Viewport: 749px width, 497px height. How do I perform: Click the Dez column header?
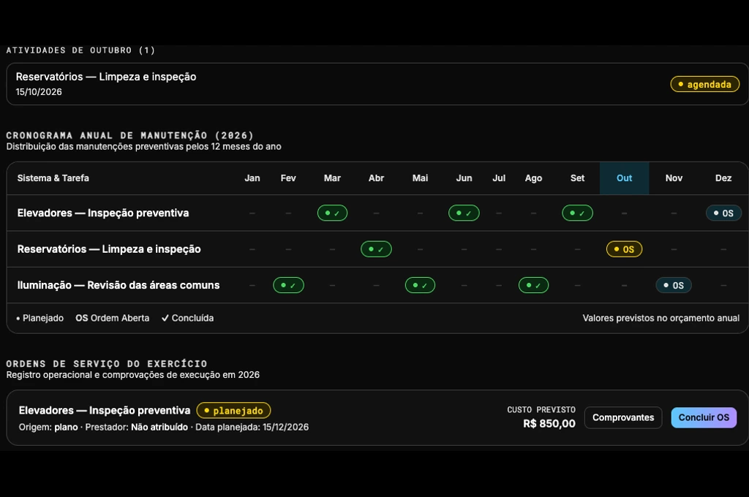pyautogui.click(x=723, y=178)
